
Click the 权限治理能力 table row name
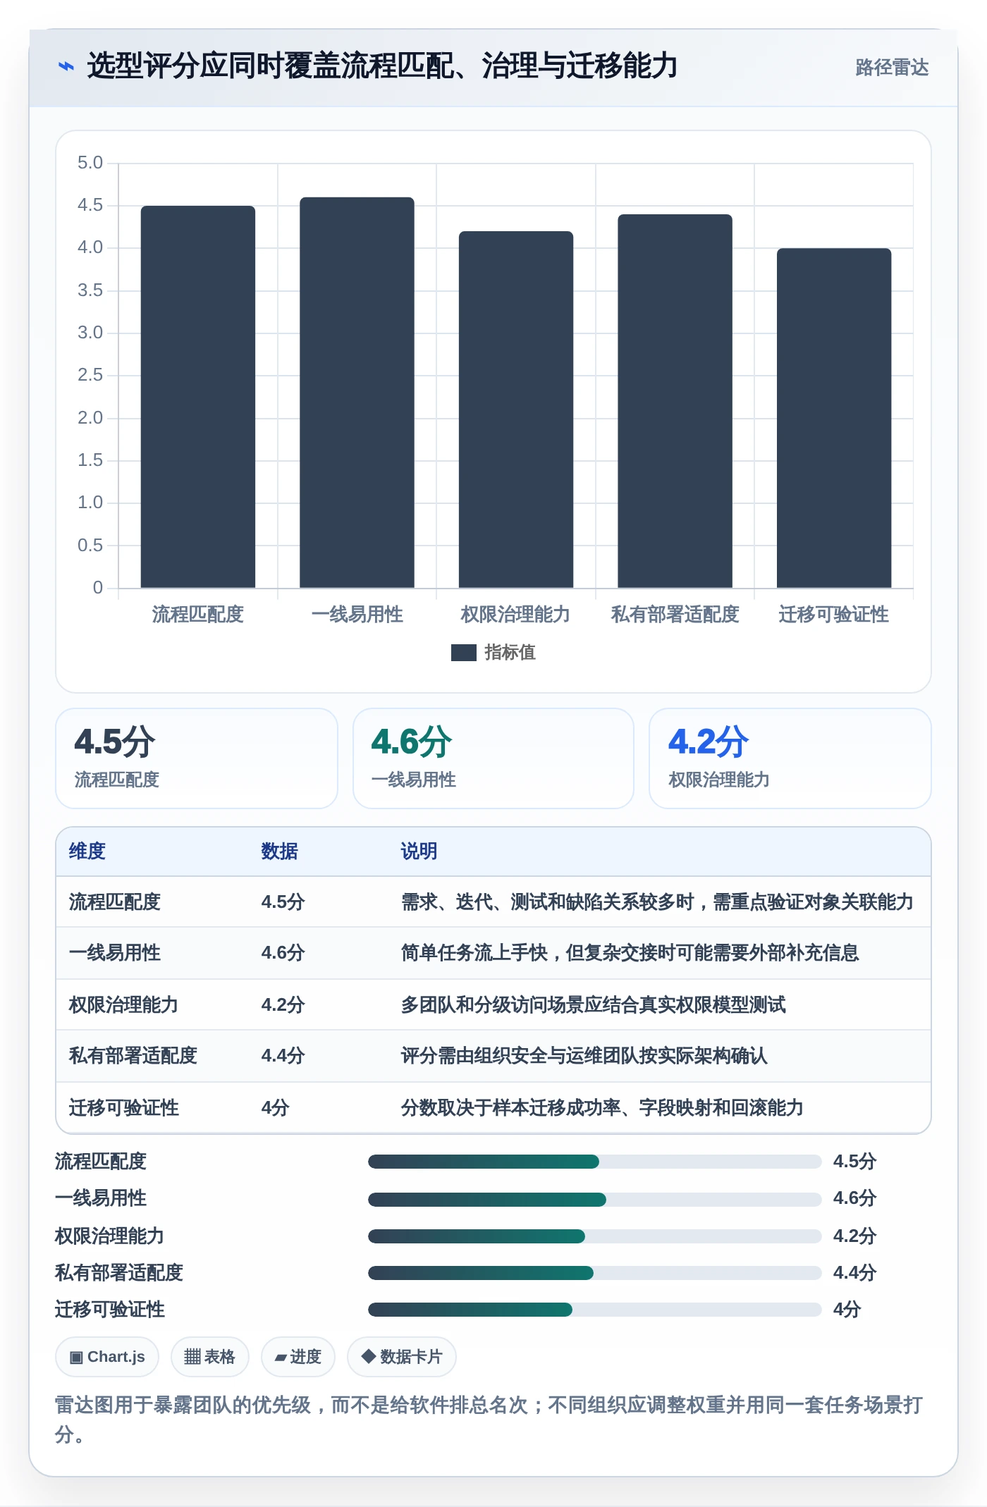coord(123,1005)
